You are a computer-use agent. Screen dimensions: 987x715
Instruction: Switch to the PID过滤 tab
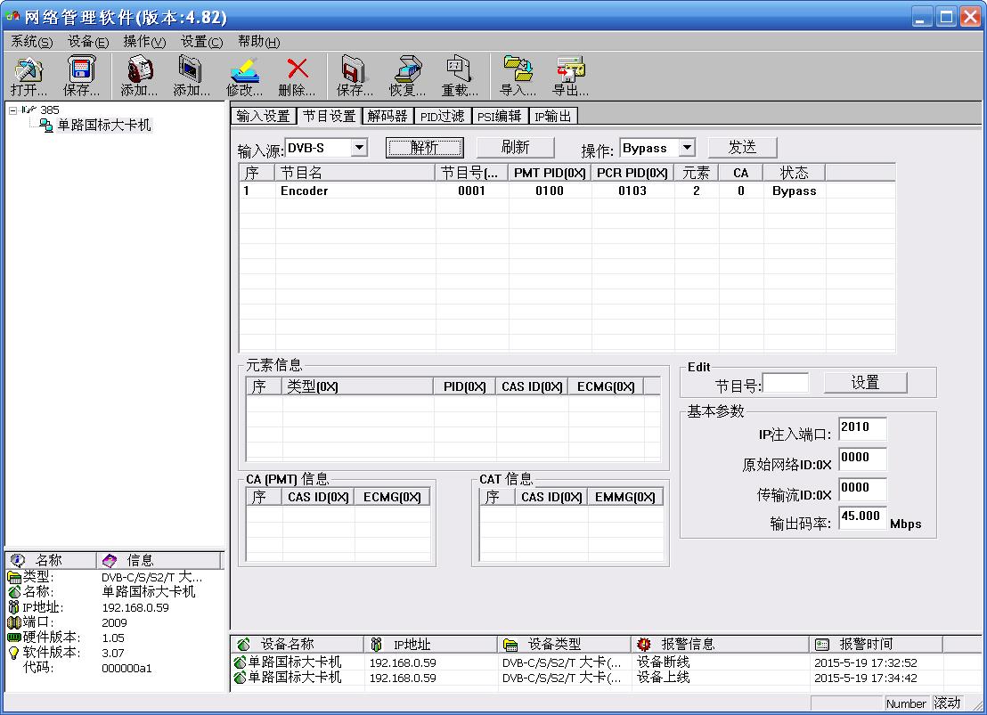[x=442, y=117]
